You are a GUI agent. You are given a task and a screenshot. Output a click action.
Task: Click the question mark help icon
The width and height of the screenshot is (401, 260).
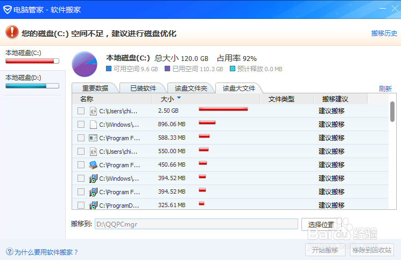click(10, 251)
